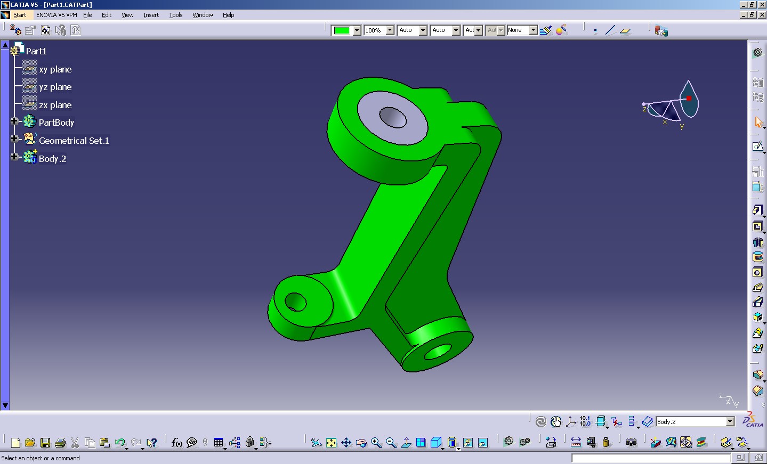767x464 pixels.
Task: Click the Axis System icon
Action: 571,422
